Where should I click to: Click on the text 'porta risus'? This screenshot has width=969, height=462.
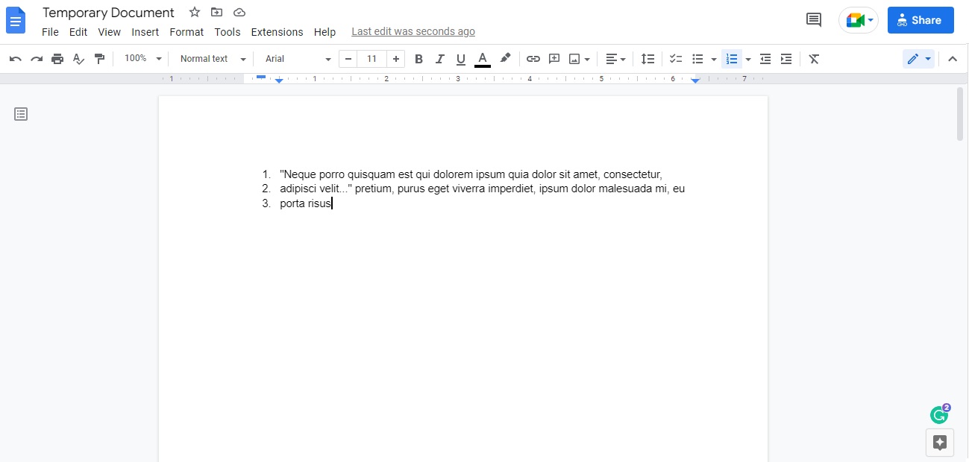305,203
